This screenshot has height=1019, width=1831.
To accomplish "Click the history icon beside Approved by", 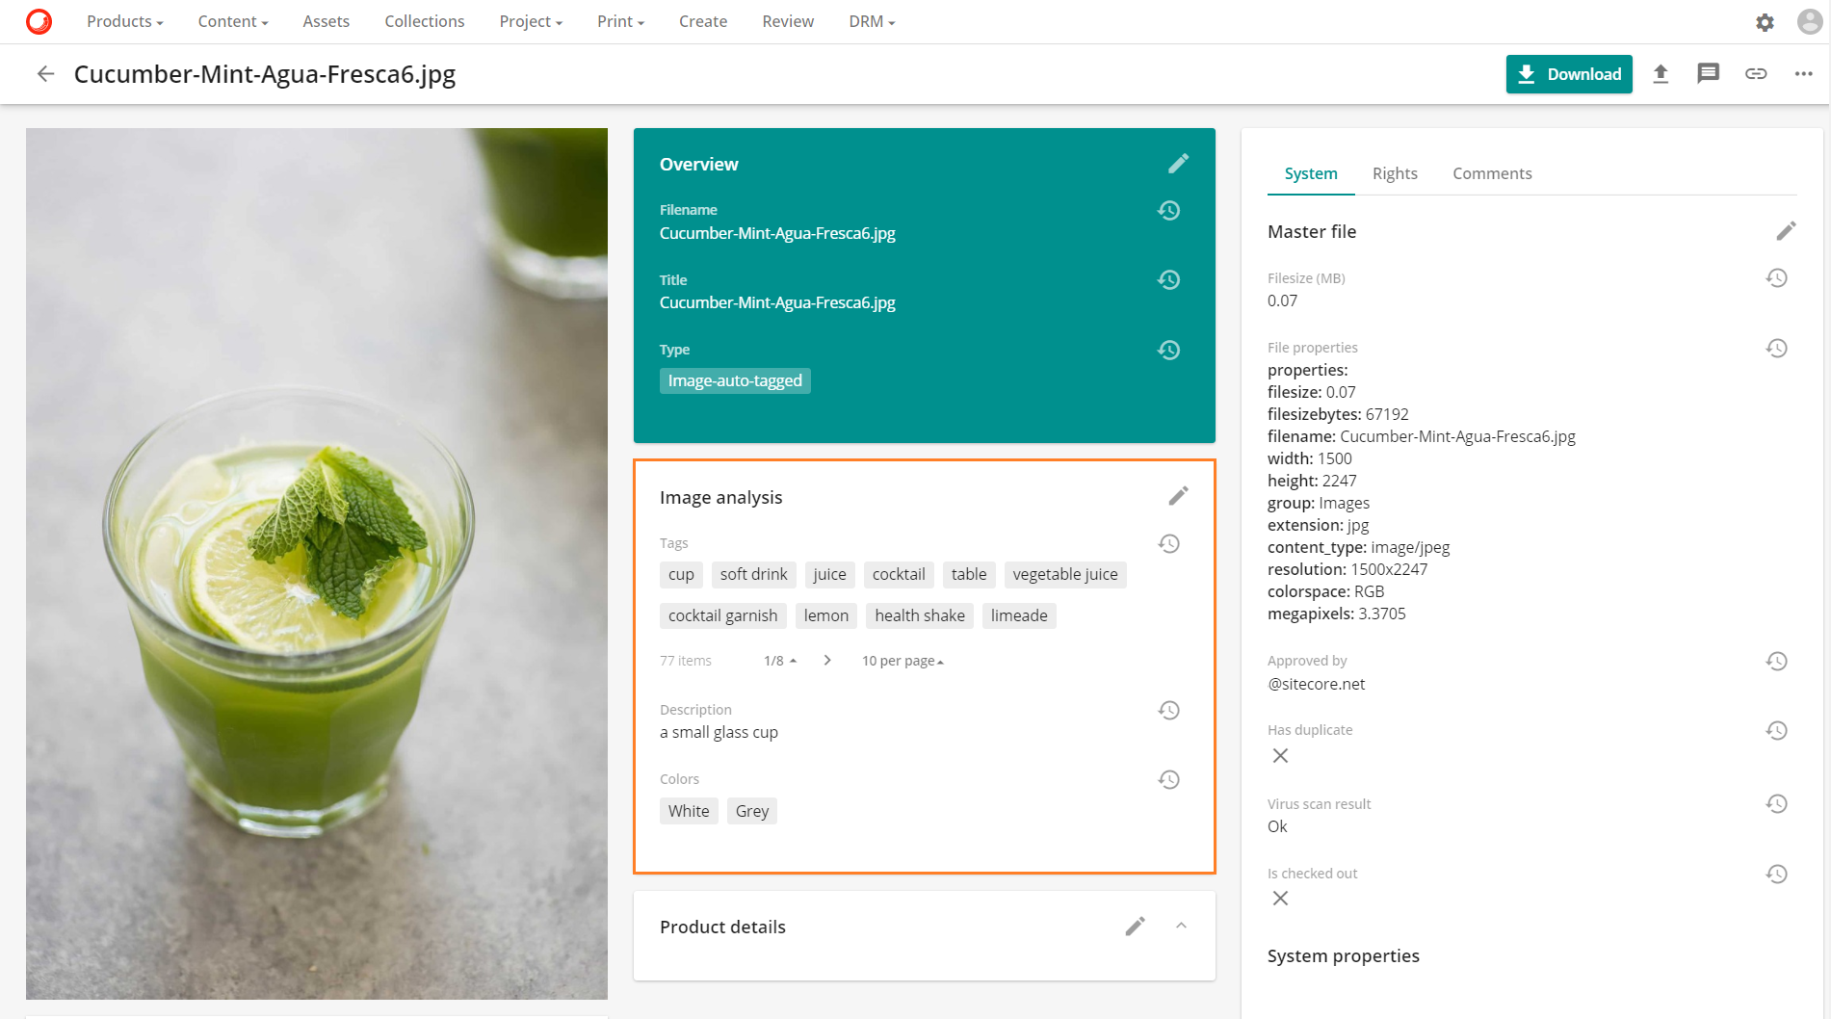I will (1777, 661).
